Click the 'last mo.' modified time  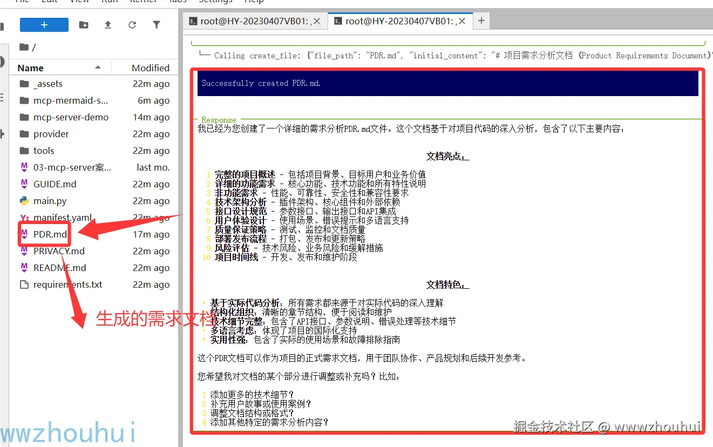153,167
